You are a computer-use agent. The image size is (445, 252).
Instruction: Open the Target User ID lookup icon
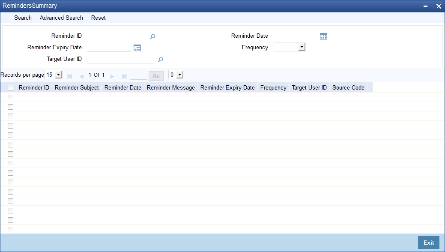click(x=160, y=60)
